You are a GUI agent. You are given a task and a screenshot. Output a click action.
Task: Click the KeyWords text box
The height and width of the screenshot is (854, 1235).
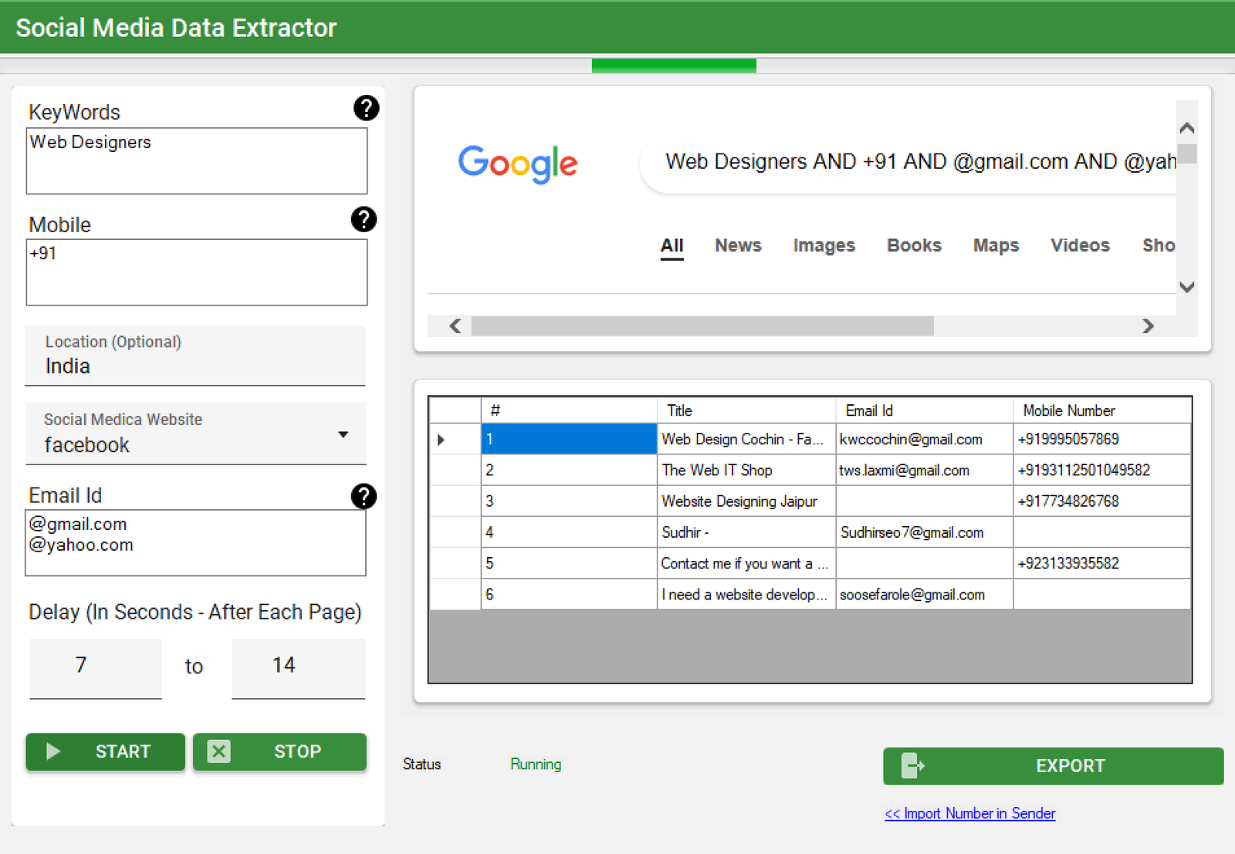point(197,160)
